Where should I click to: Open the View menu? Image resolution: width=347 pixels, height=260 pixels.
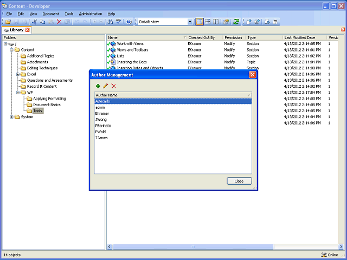(33, 14)
